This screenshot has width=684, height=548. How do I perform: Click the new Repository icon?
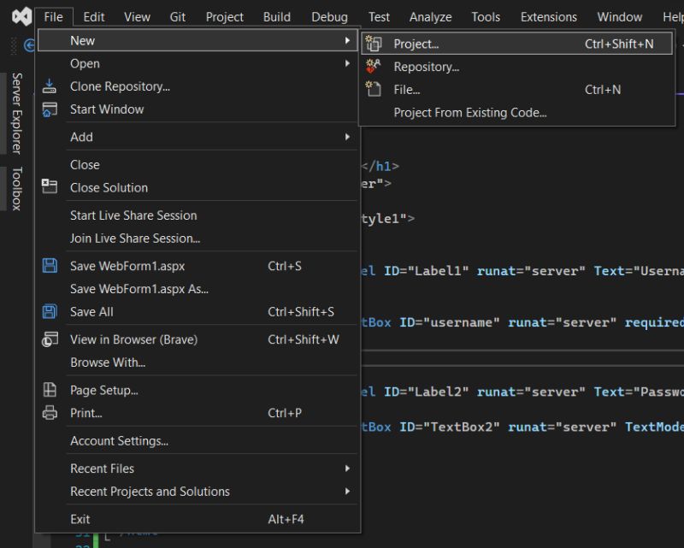tap(374, 66)
